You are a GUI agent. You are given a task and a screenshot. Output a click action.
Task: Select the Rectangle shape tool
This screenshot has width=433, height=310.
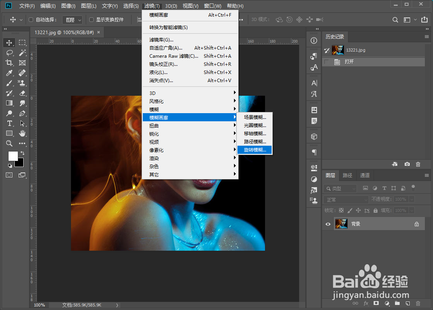click(9, 133)
